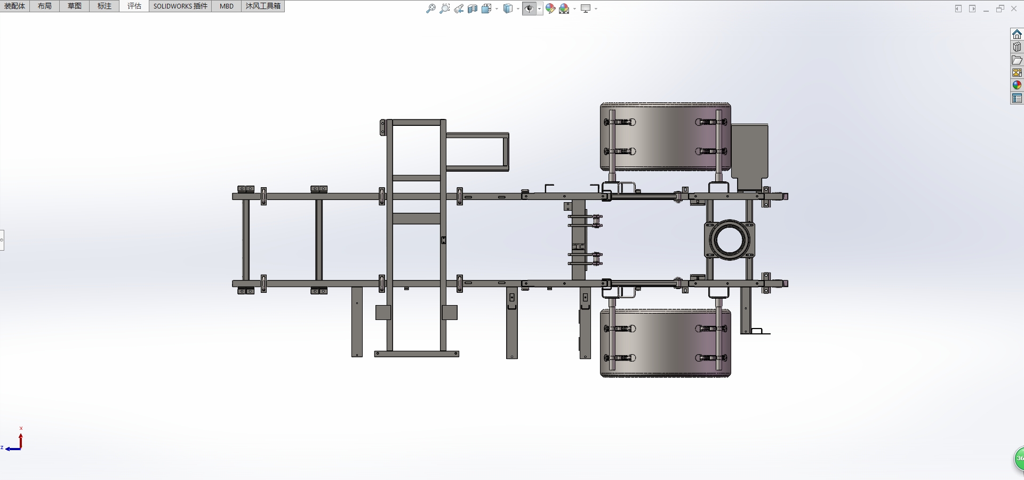Expand the View Orientation dropdown arrow
This screenshot has height=480, width=1024.
coord(497,9)
